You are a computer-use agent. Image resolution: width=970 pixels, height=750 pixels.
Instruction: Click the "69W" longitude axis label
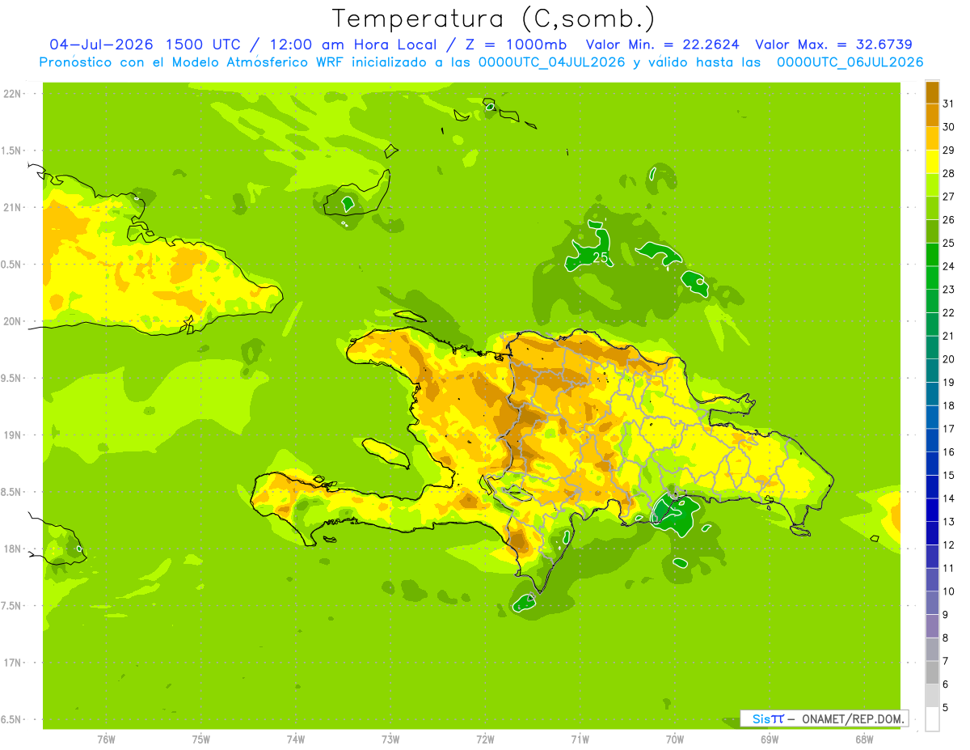(770, 739)
